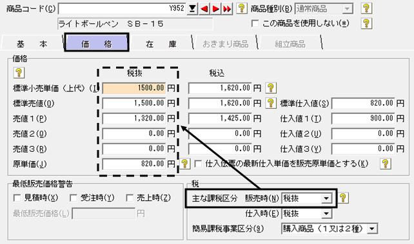
Task: Open the 商品コード lookup dropdown arrow
Action: pyautogui.click(x=192, y=9)
